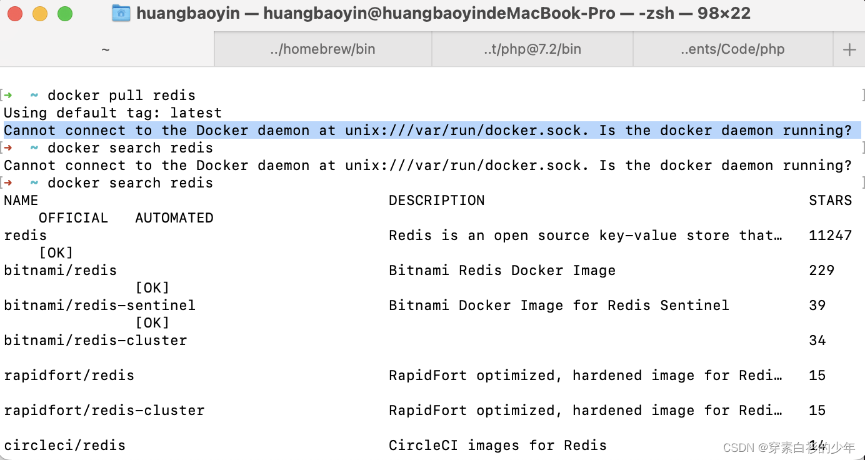Click the CSDN watermark in the corner
This screenshot has width=865, height=460.
[789, 448]
